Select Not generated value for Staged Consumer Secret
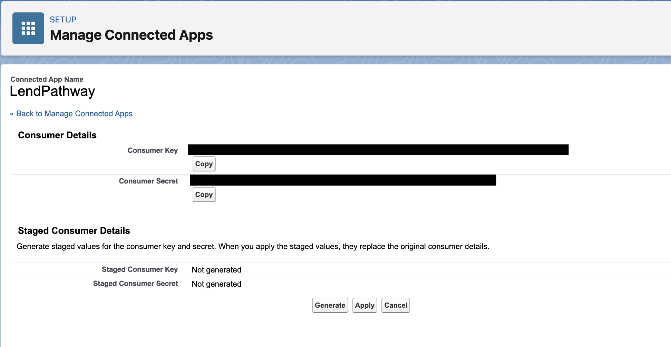 coord(216,284)
